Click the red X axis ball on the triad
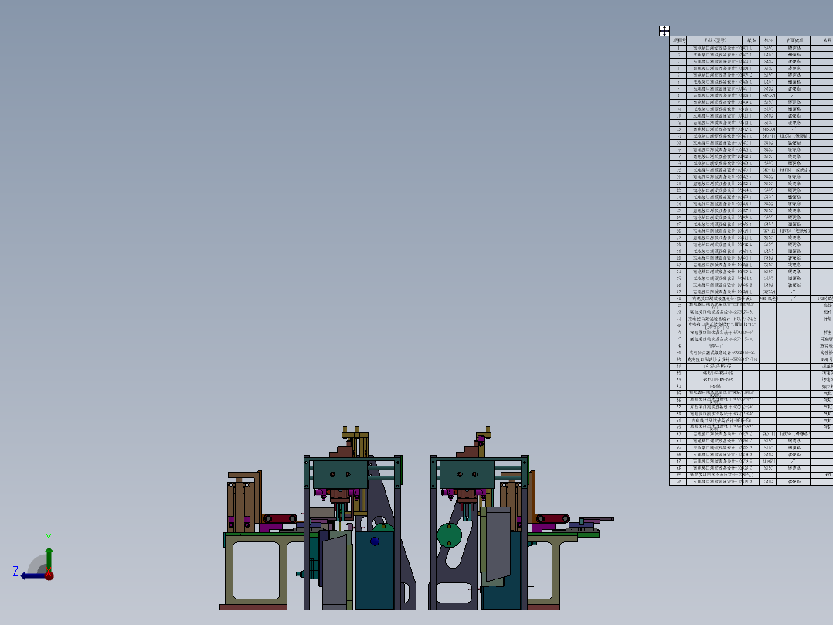This screenshot has width=833, height=625. tap(49, 575)
